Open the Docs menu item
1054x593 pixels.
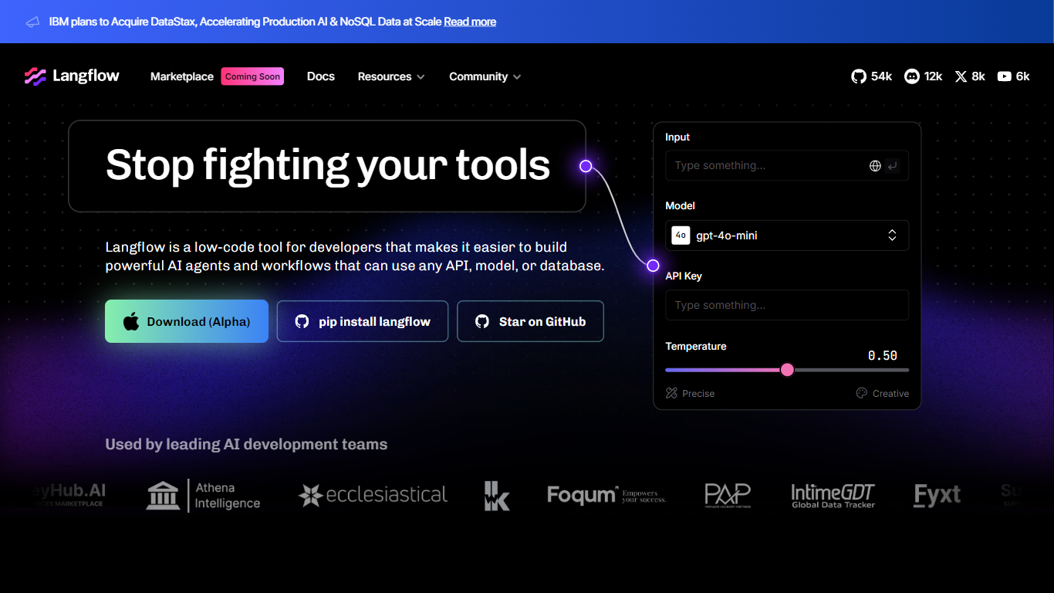(x=321, y=76)
